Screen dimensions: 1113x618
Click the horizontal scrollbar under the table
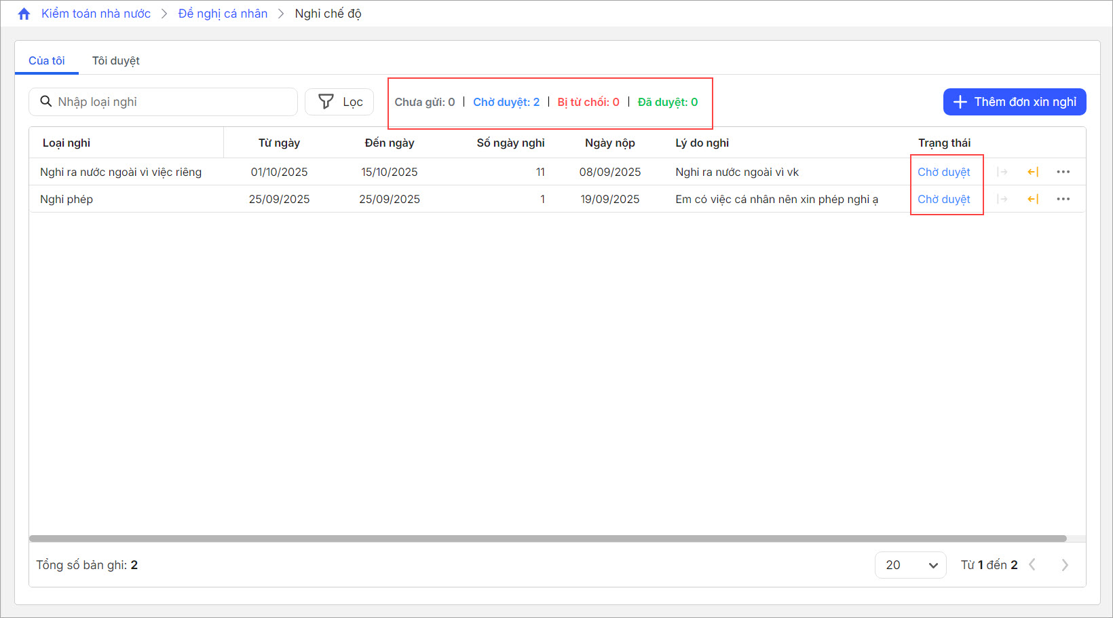coord(547,539)
